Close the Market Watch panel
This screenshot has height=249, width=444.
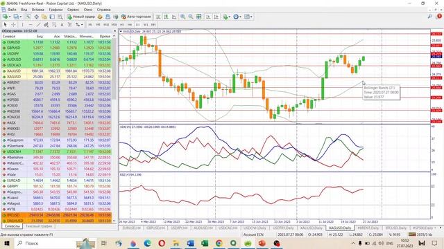tap(114, 30)
